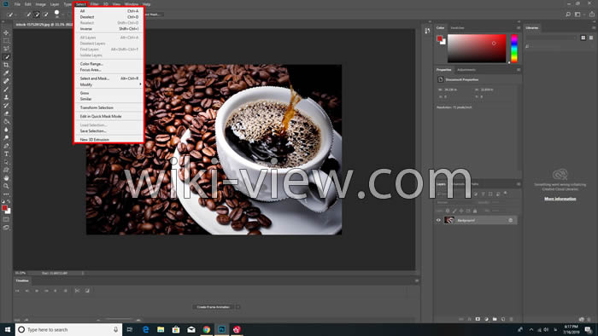Open Google Chrome from taskbar
This screenshot has height=336, width=598.
pos(207,329)
